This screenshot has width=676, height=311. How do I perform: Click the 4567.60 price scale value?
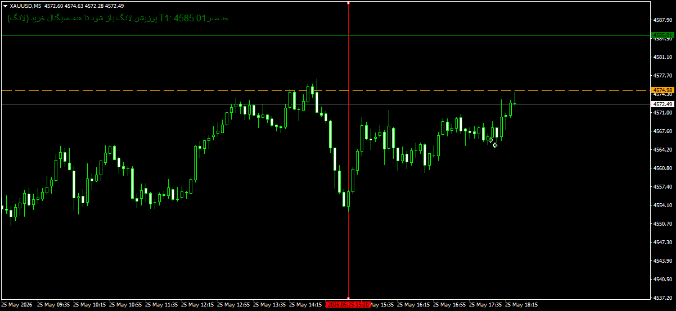tap(663, 131)
